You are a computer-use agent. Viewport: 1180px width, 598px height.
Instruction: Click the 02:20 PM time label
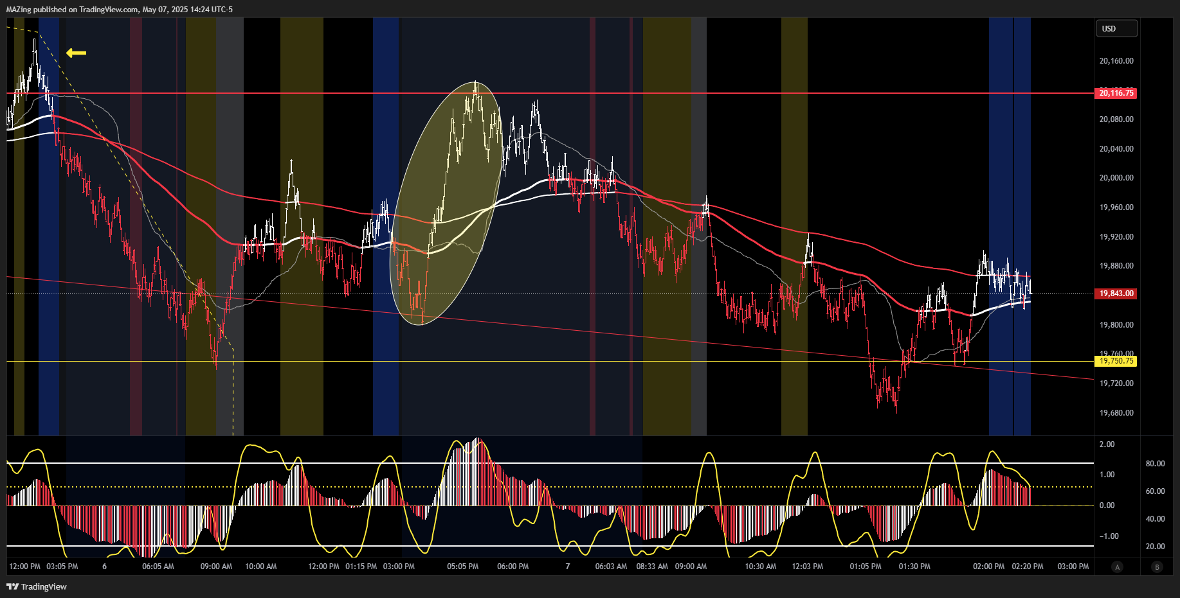pyautogui.click(x=1028, y=567)
